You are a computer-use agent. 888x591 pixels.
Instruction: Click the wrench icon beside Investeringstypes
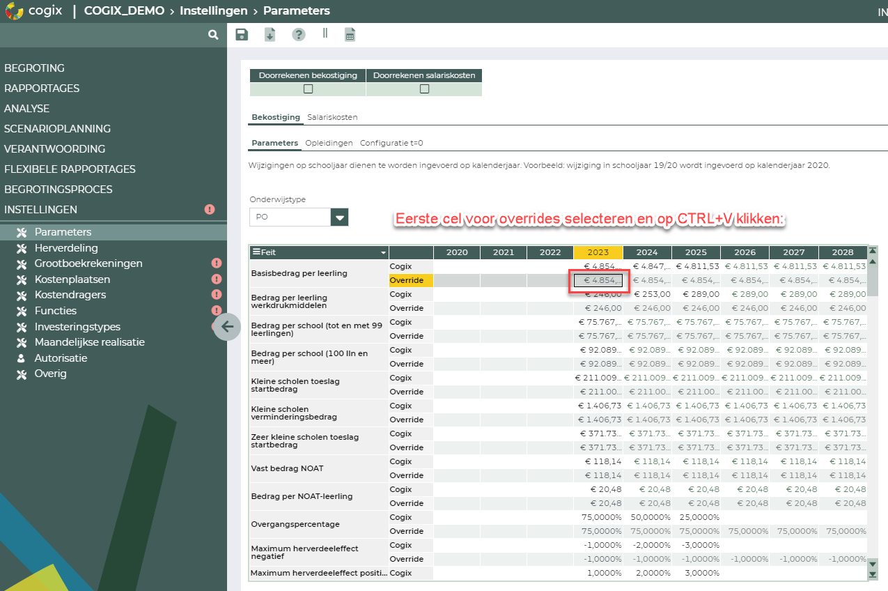[x=21, y=327]
